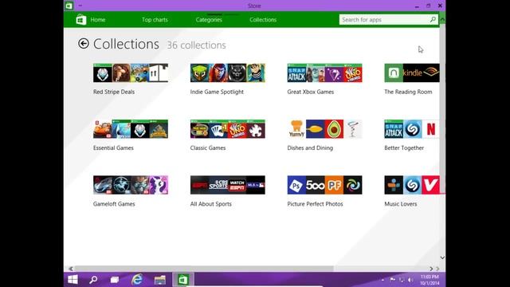Go to the Home tab in Store

(97, 20)
